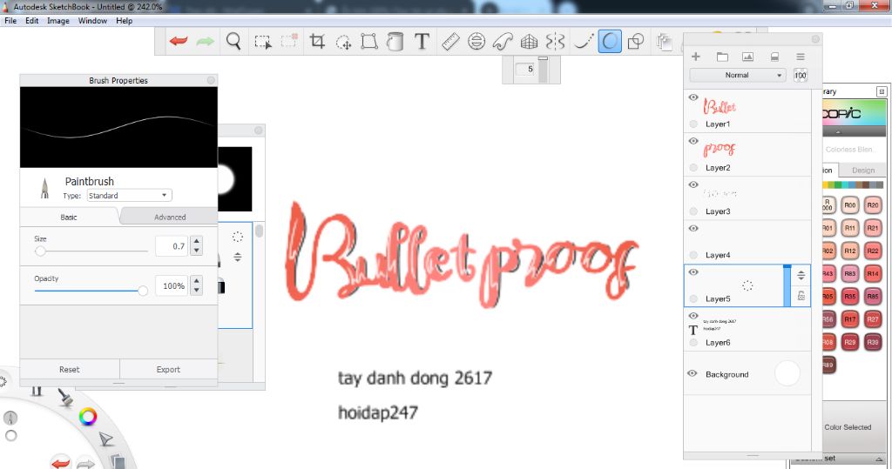
Task: Pick the R17 Copic color swatch
Action: [x=850, y=319]
